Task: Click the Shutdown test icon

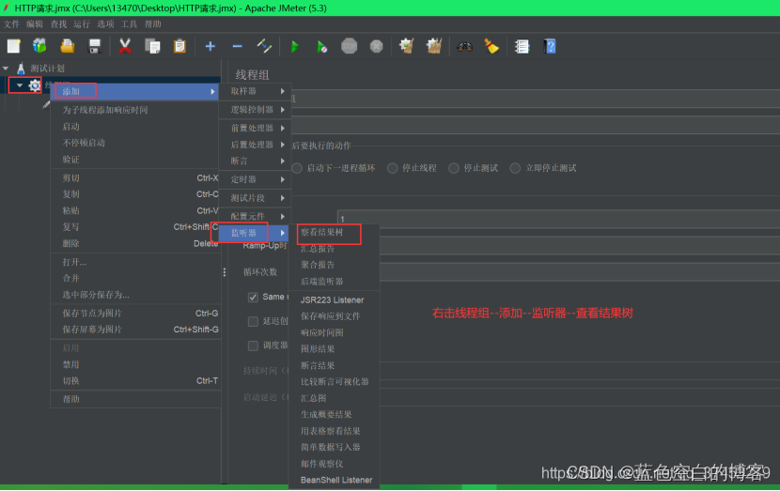Action: point(377,46)
